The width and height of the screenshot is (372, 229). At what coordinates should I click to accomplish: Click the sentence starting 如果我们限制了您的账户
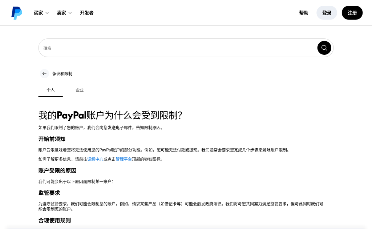(101, 128)
